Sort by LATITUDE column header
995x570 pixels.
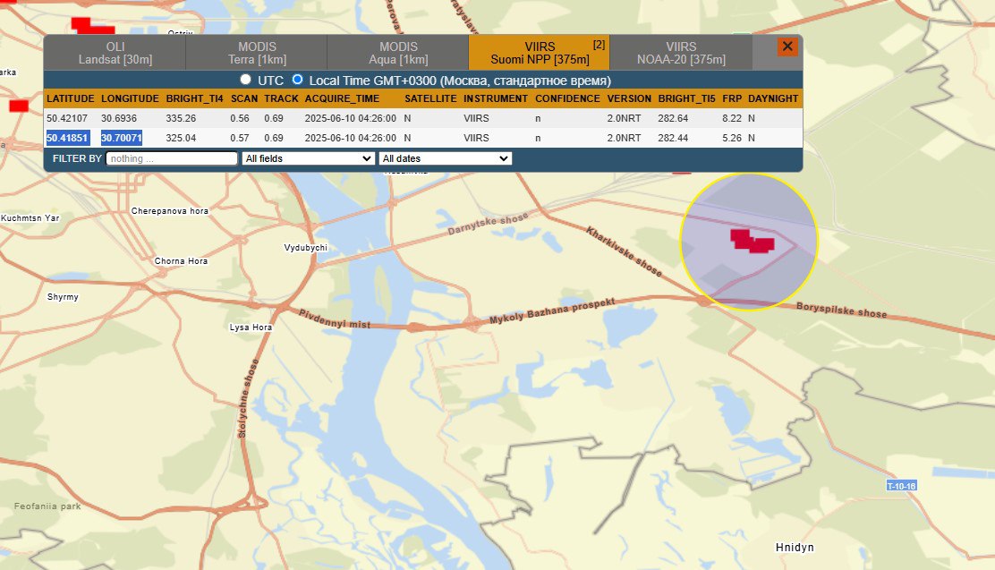point(71,98)
